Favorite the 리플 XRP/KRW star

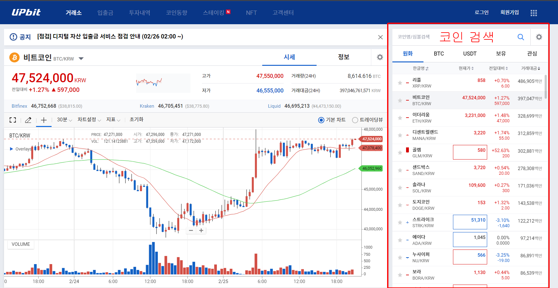tap(400, 83)
